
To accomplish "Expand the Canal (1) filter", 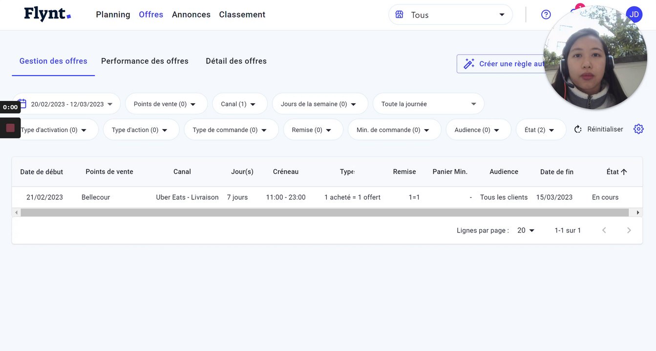I will point(239,104).
